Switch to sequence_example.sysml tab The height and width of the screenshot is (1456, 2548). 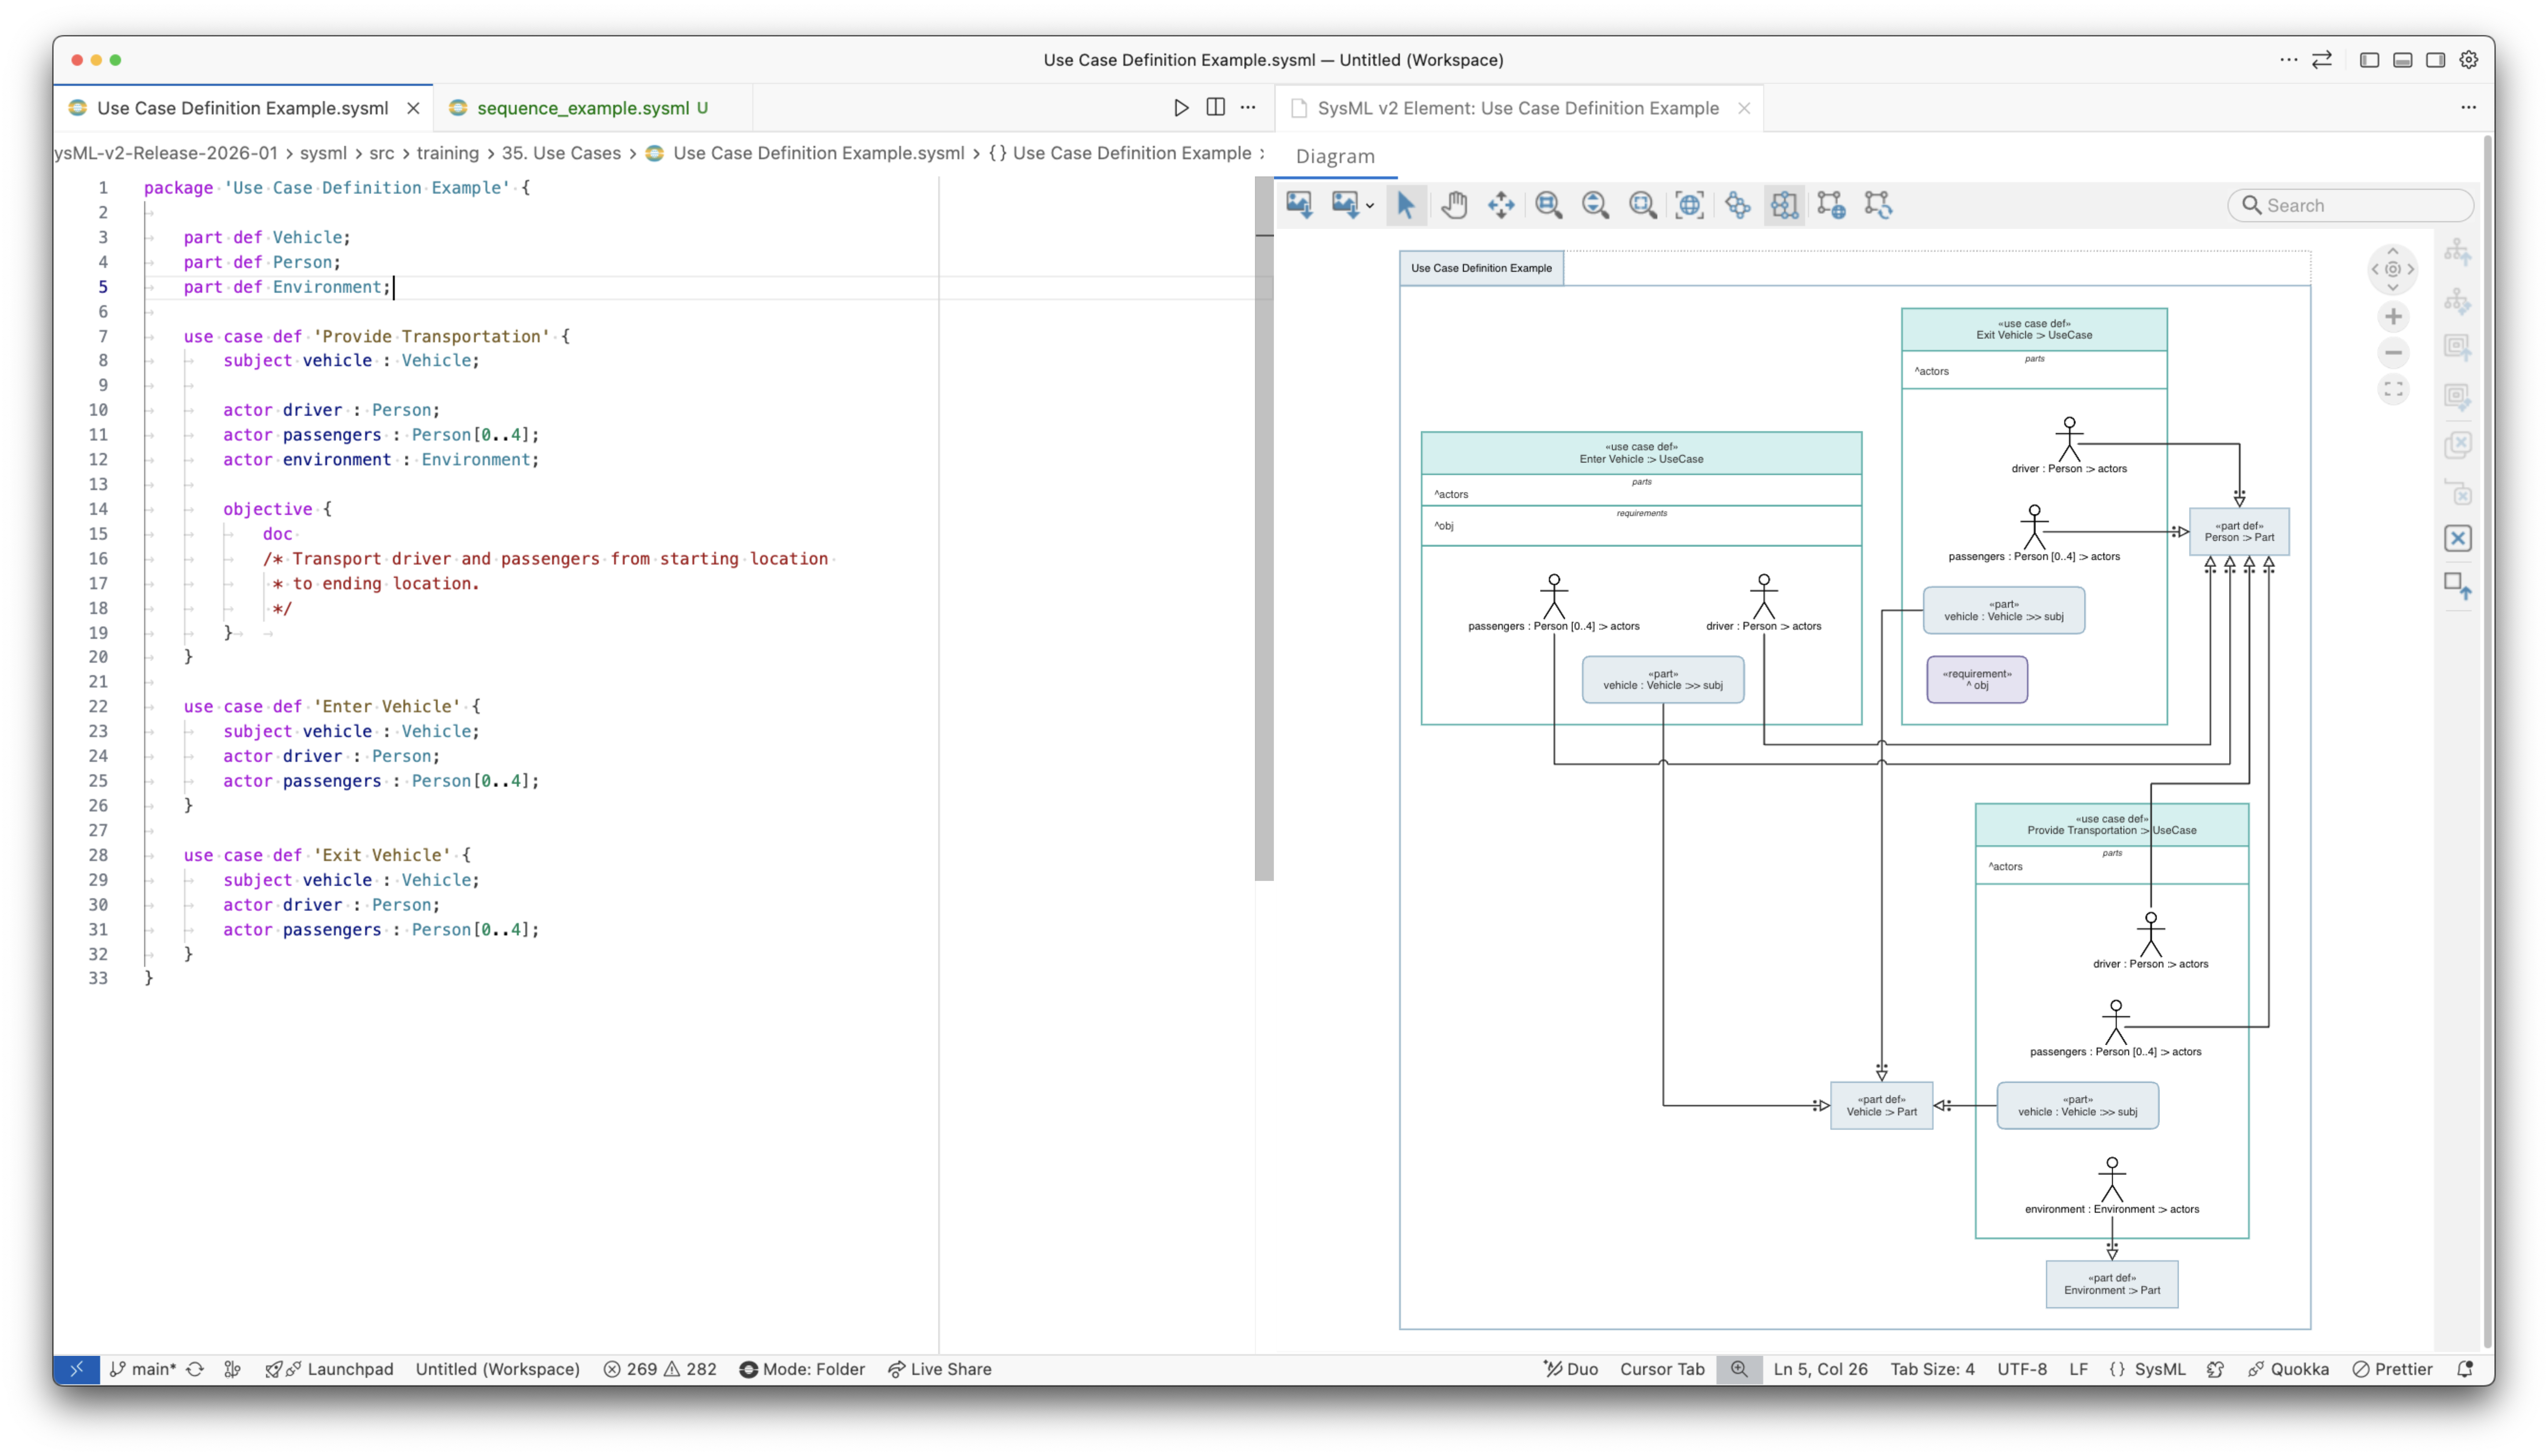click(x=583, y=108)
